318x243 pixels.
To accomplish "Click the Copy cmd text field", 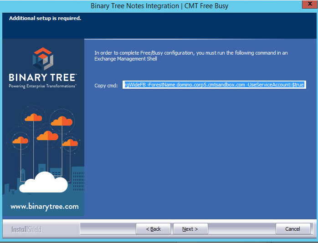I will 214,85.
